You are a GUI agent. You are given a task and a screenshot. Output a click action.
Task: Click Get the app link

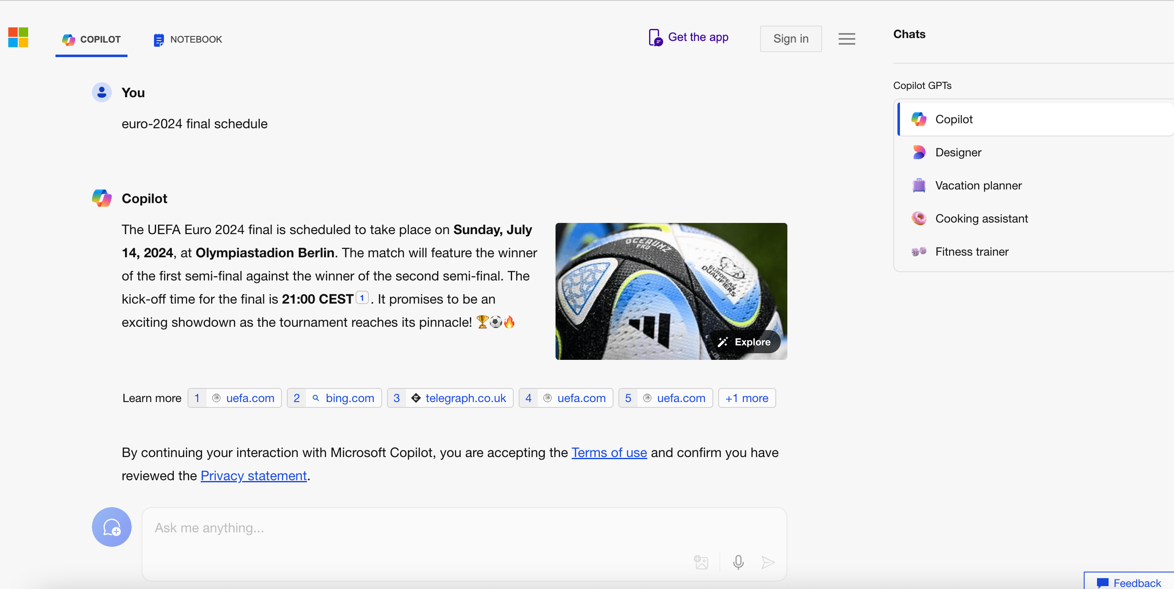688,37
